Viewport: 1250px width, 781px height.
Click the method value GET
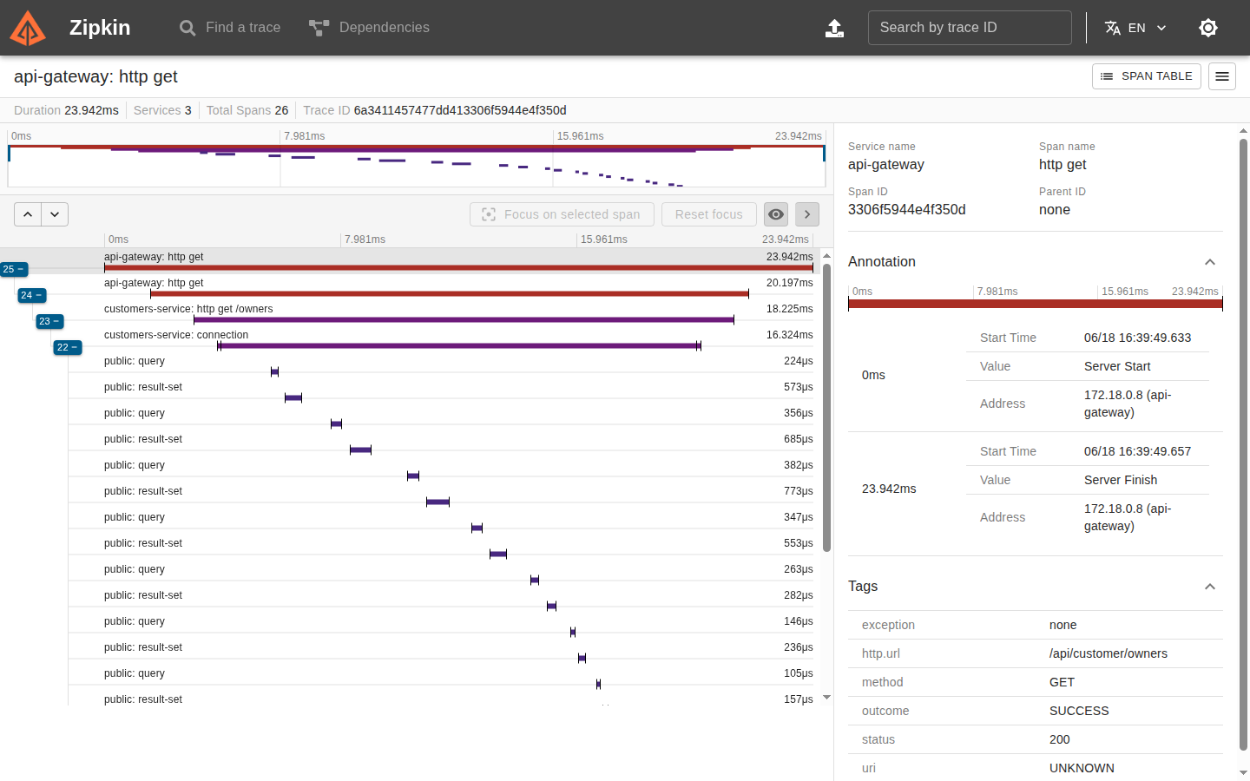[1062, 682]
